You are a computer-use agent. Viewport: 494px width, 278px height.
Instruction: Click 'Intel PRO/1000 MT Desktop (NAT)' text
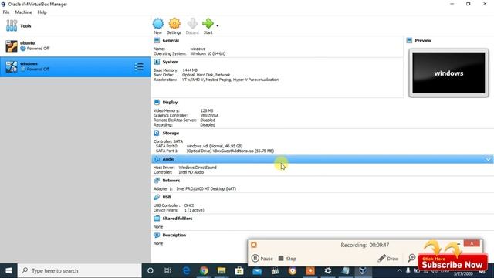point(206,188)
